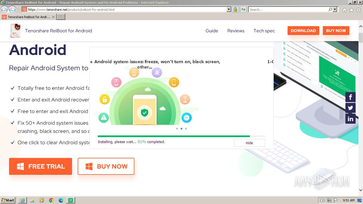Click the magnifier search icon
This screenshot has width=363, height=204.
tap(330, 9)
